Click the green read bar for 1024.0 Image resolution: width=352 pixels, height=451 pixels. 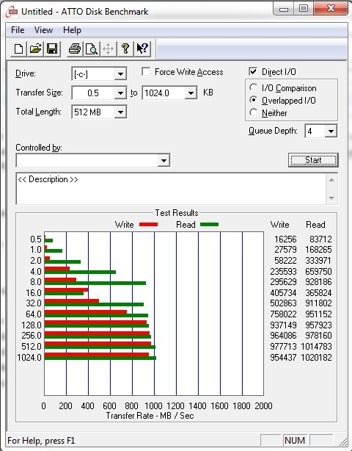point(100,358)
